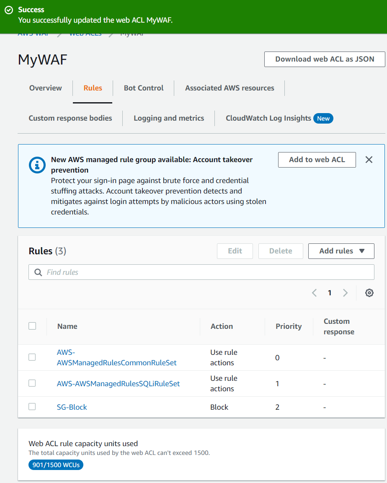Click the info icon in banner
Screen dimensions: 387x483
(37, 165)
